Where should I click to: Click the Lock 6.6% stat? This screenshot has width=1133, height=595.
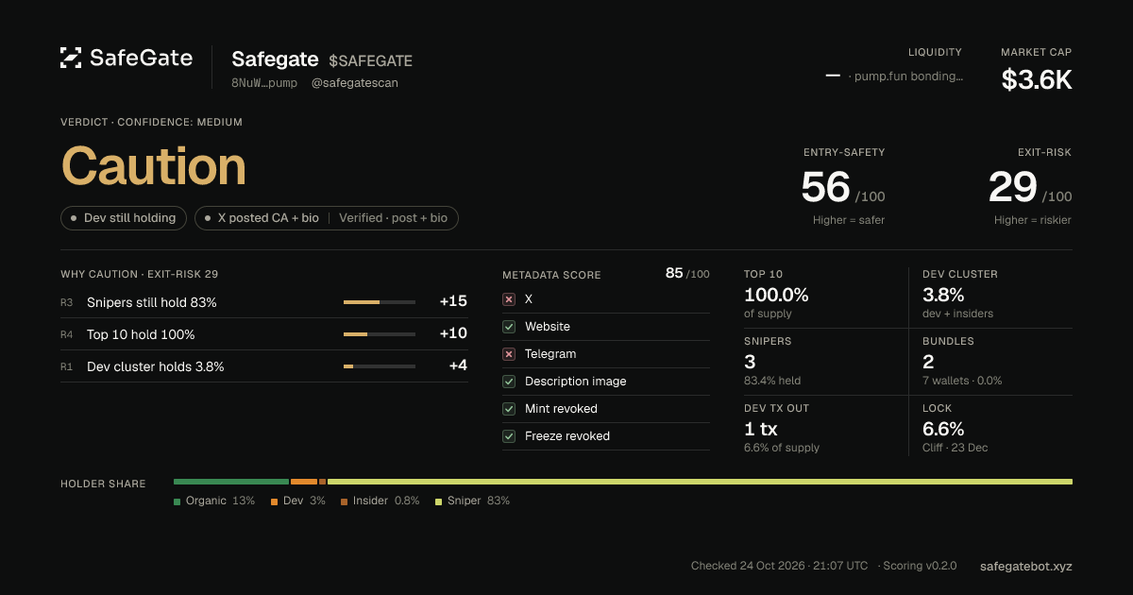click(943, 429)
